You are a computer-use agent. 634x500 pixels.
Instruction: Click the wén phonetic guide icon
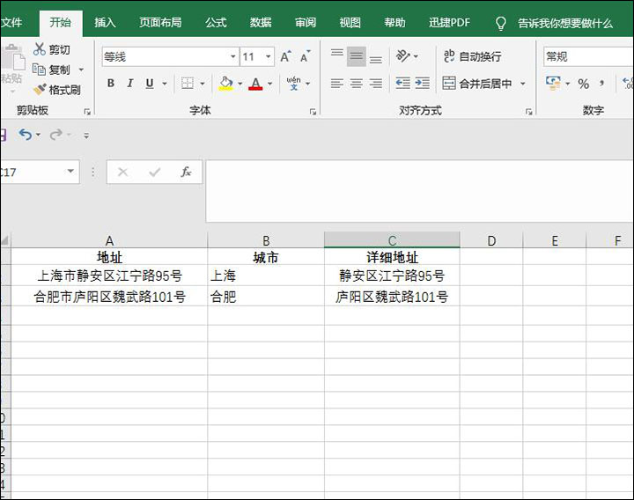point(293,84)
